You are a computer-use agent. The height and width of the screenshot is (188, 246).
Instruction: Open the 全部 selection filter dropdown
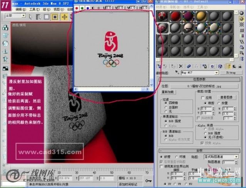(x=23, y=15)
